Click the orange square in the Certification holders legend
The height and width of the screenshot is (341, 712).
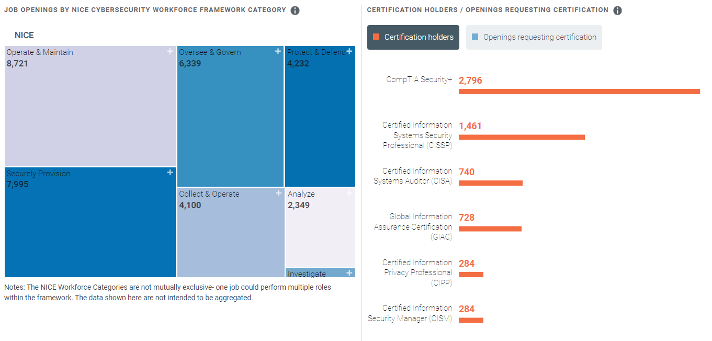click(x=375, y=37)
